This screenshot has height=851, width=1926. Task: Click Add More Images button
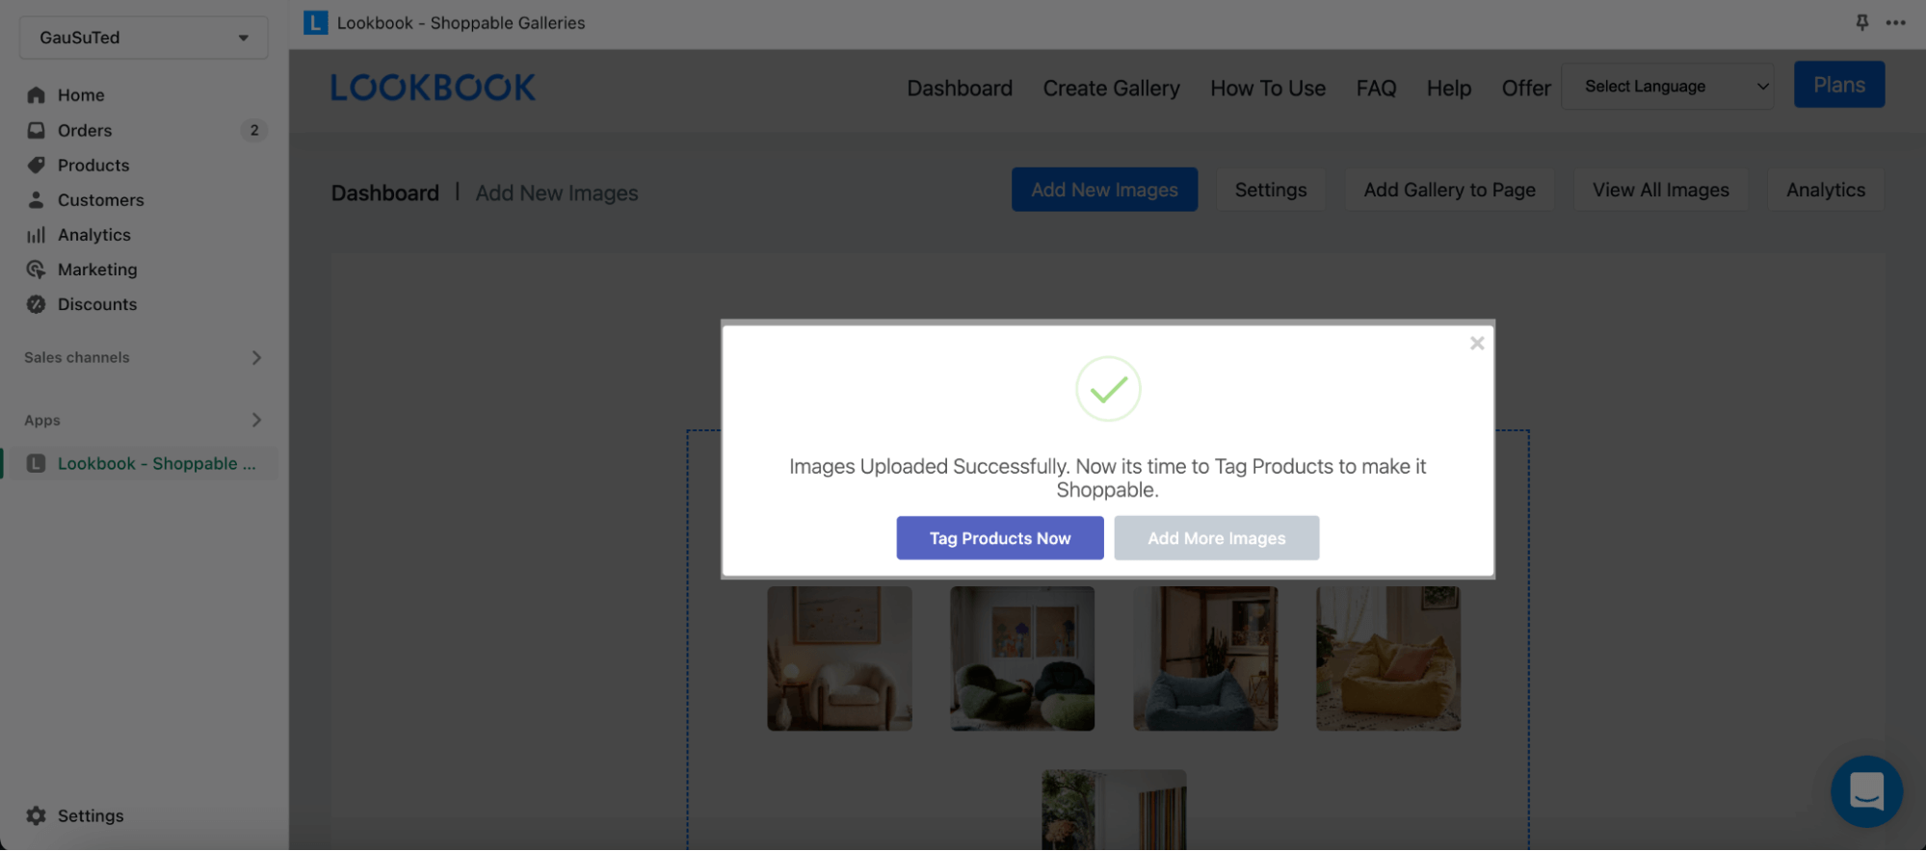click(1216, 538)
